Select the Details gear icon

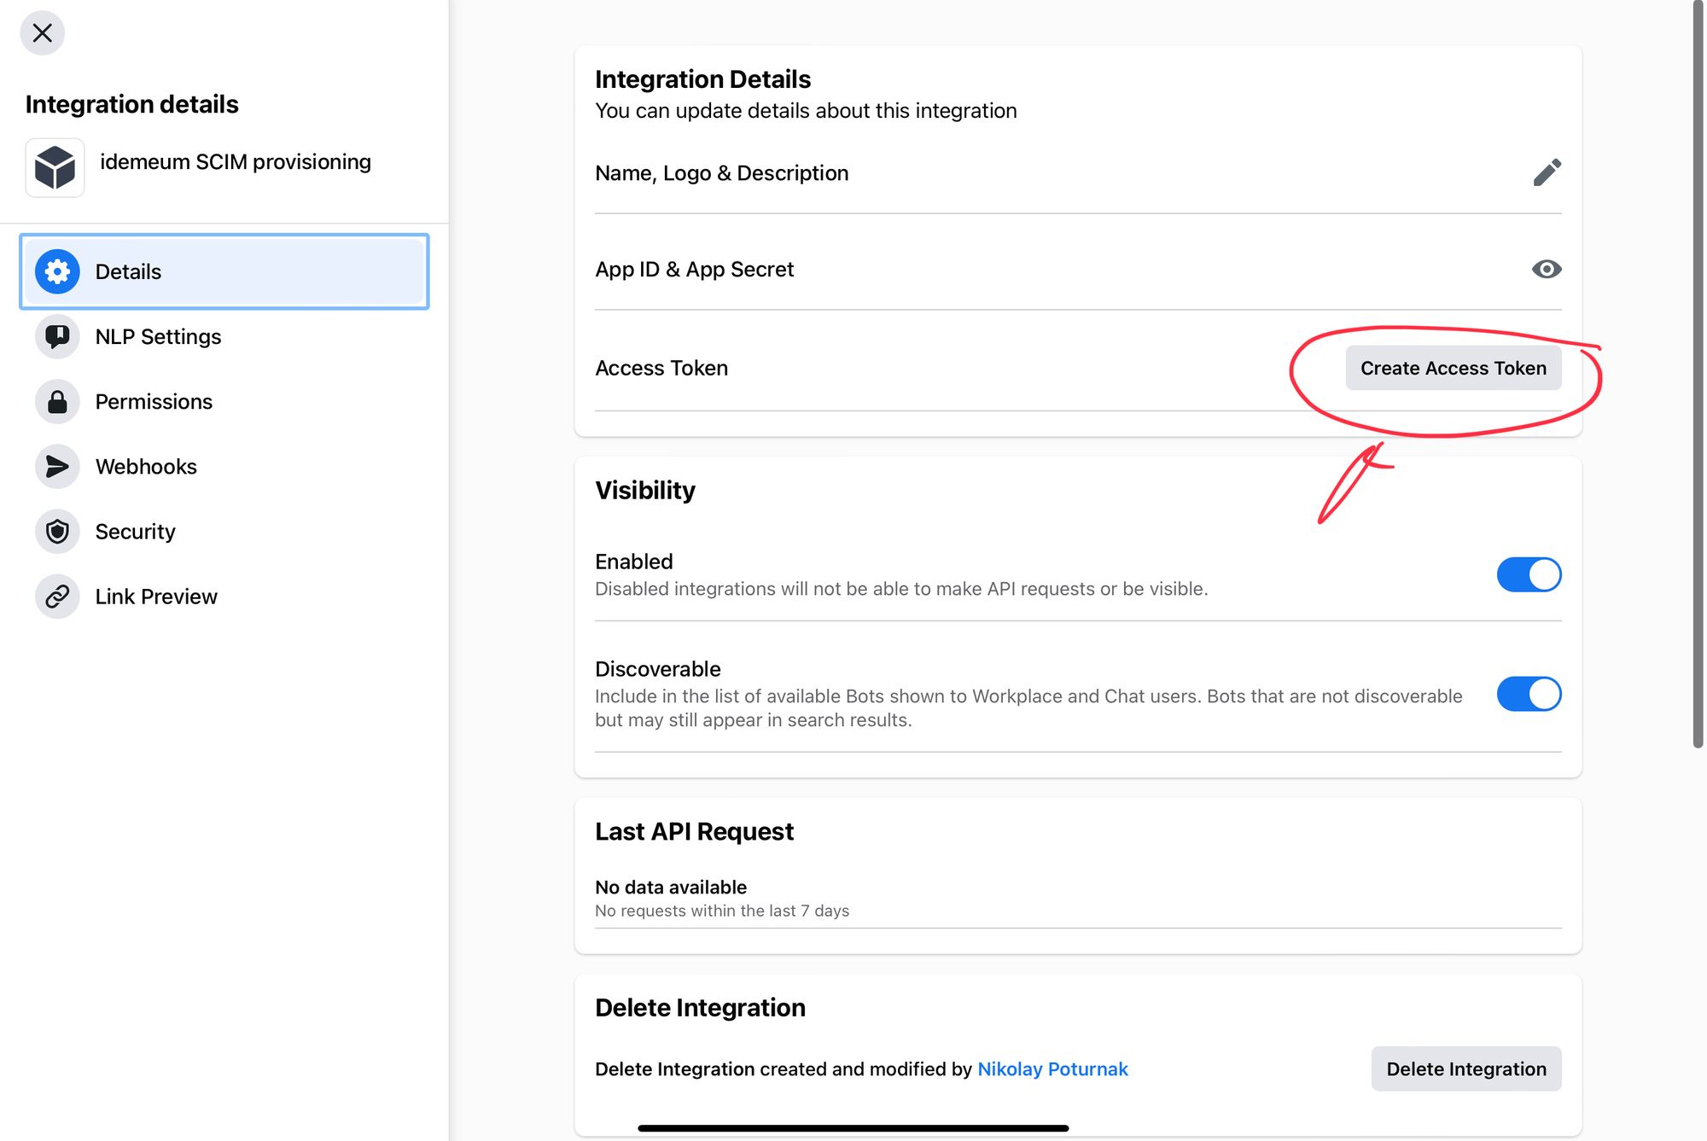57,271
